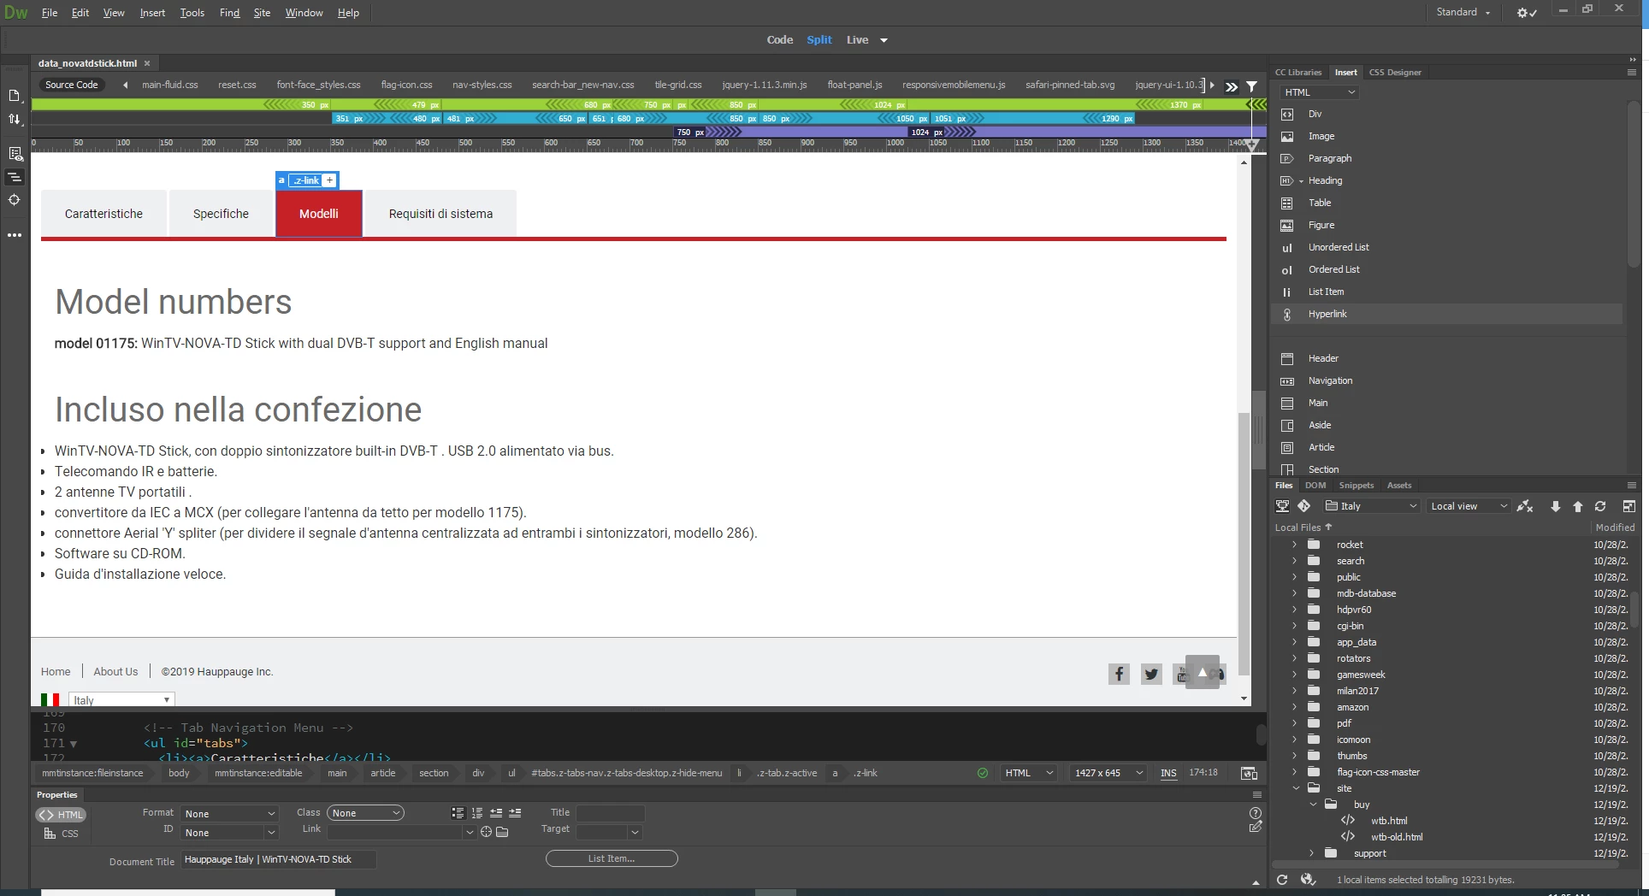Click the Connect to Remote Server plug icon
This screenshot has width=1649, height=896.
1524,506
